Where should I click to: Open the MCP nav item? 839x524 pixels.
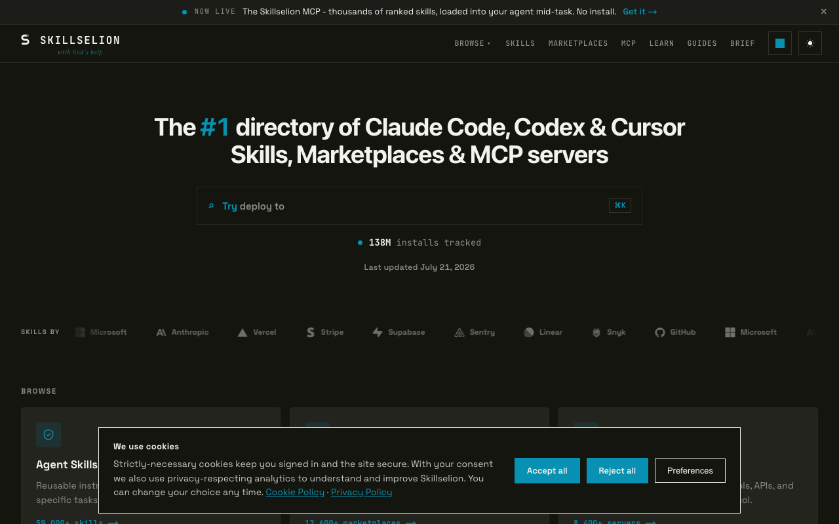coord(629,43)
